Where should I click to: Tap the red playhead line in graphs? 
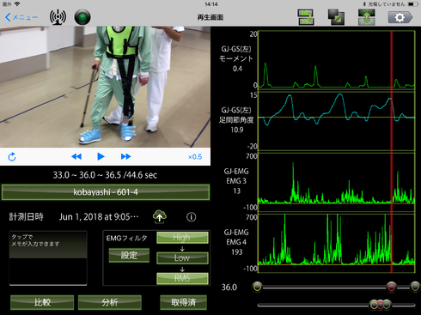coord(392,152)
